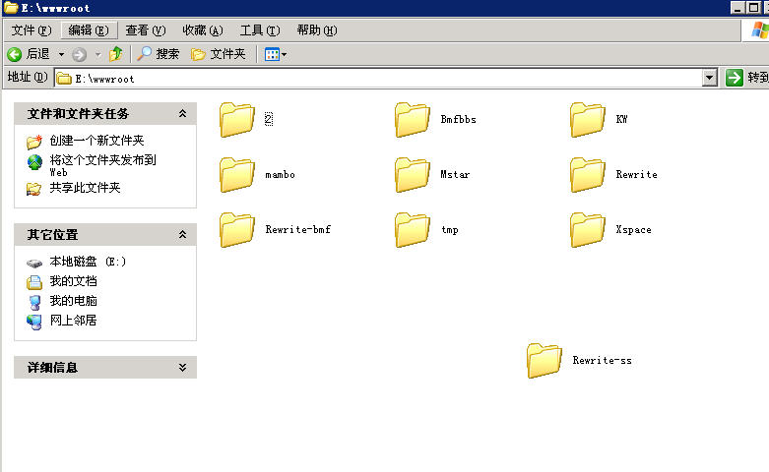This screenshot has height=472, width=769.
Task: Open the Bmfbbs folder icon
Action: coord(413,120)
